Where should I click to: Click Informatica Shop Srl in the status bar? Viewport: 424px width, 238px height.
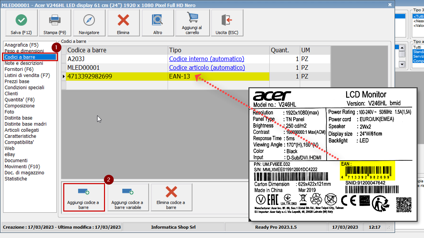(173, 227)
